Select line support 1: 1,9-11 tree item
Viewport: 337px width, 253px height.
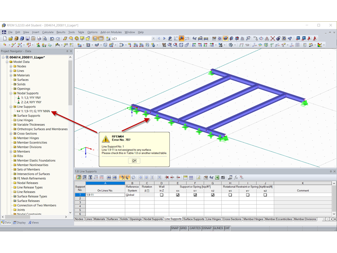click(35, 111)
